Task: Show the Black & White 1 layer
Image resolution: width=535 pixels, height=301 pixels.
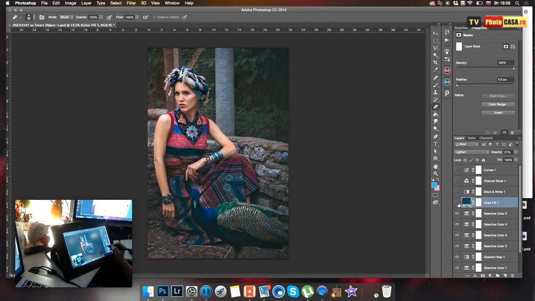Action: 457,192
